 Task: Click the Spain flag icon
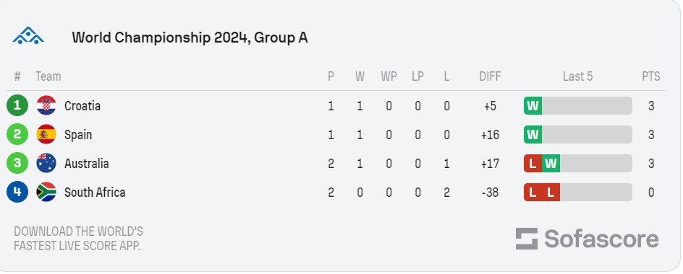click(x=46, y=134)
